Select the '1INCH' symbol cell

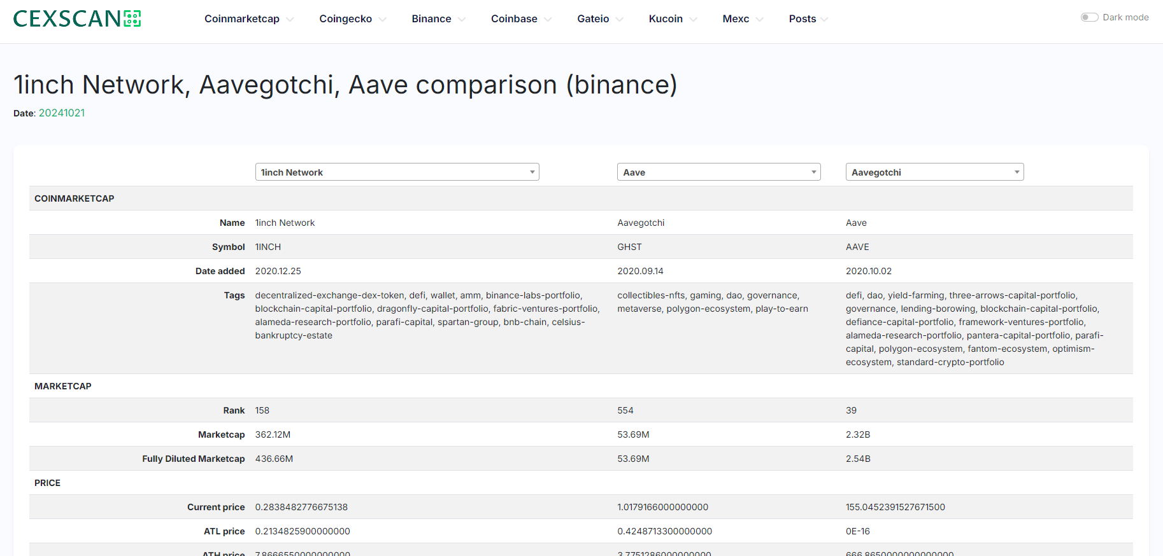268,247
